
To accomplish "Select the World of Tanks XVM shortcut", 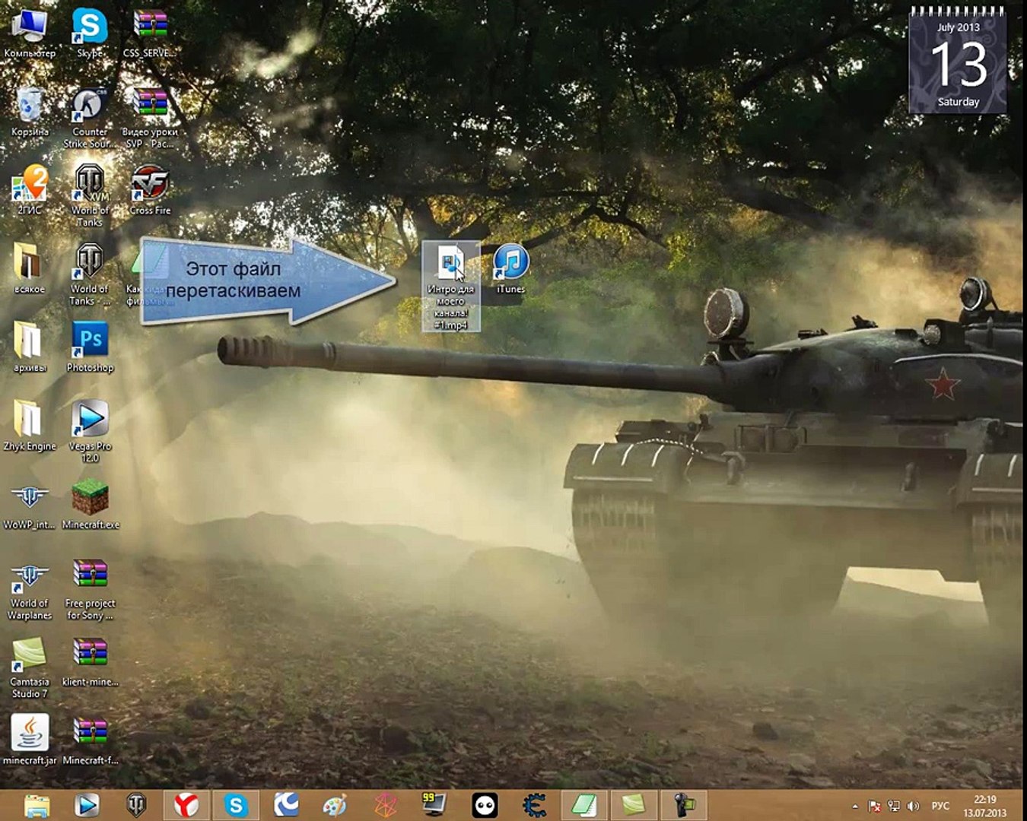I will [90, 195].
